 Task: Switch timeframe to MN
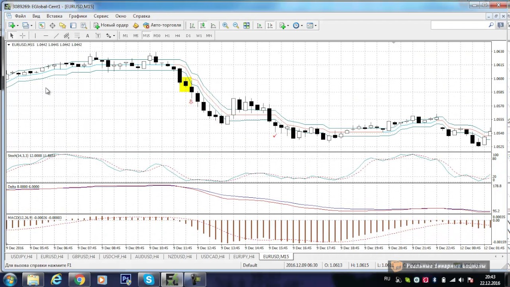click(x=209, y=35)
